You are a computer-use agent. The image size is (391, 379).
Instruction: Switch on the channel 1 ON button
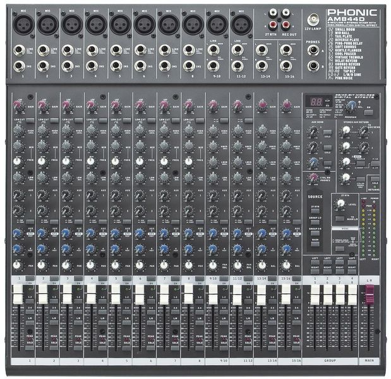click(30, 279)
